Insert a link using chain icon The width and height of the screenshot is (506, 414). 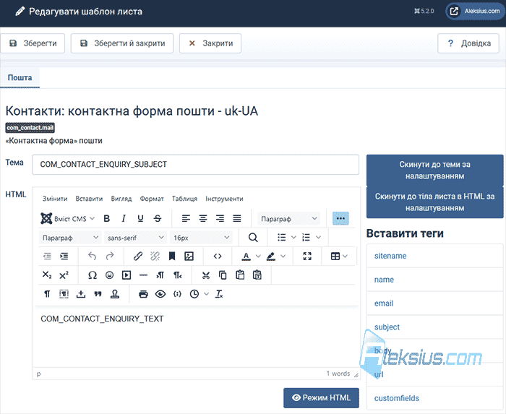(138, 256)
